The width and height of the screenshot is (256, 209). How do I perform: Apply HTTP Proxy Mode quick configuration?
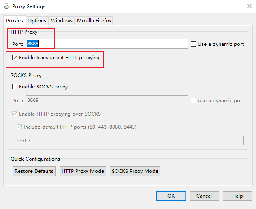pos(83,171)
